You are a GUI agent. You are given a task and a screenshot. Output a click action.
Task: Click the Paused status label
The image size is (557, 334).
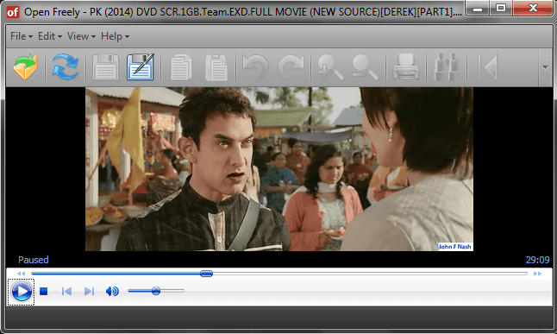click(x=34, y=260)
